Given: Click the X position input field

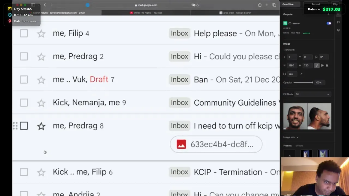Looking at the screenshot, I should 292,57.
